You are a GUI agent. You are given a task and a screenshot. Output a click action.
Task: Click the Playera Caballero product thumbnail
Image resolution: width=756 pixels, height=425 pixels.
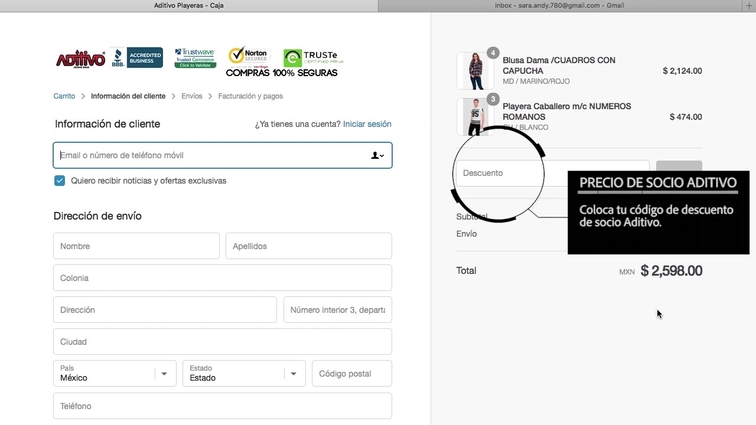(475, 116)
